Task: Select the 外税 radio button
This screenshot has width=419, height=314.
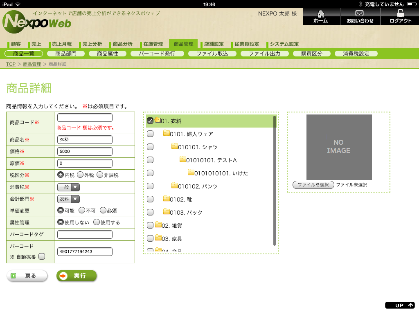Action: tap(80, 175)
